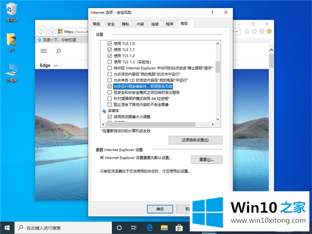Select the Advanced (高级) tab

pos(184,23)
